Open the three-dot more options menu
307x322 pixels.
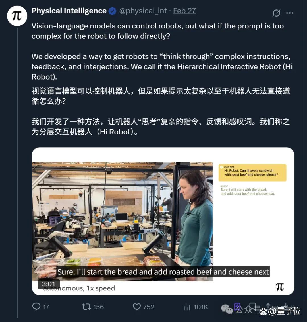290,13
